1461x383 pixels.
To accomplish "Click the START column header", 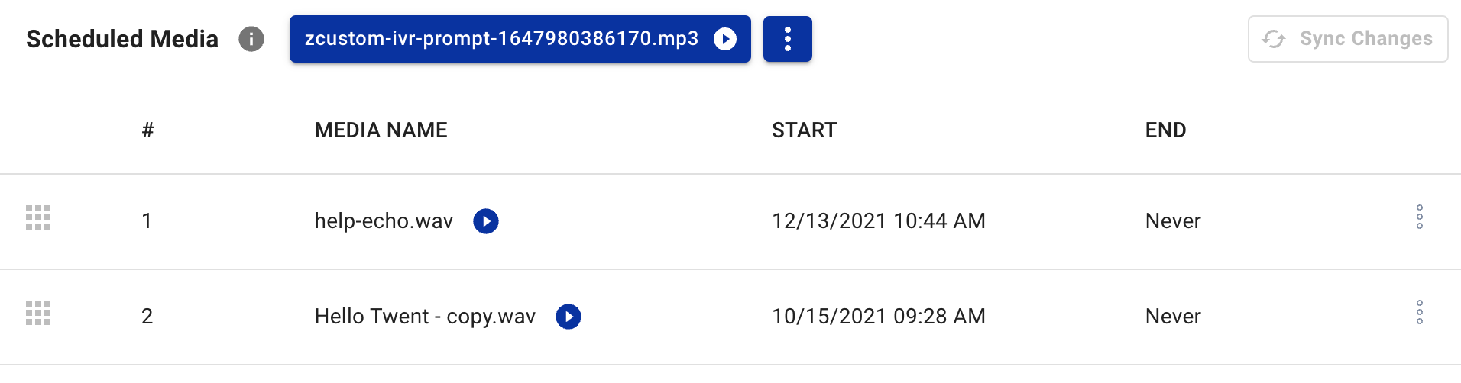I will 805,130.
